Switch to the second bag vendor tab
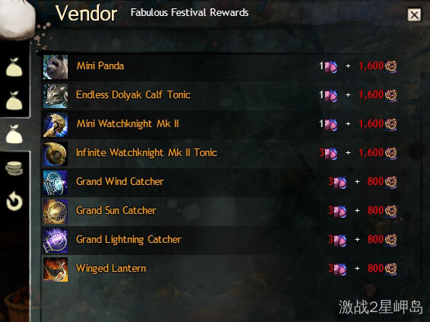430x322 pixels. [14, 100]
